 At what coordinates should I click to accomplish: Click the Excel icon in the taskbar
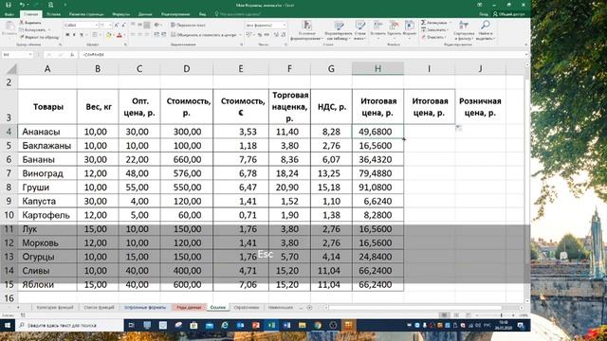[x=271, y=326]
